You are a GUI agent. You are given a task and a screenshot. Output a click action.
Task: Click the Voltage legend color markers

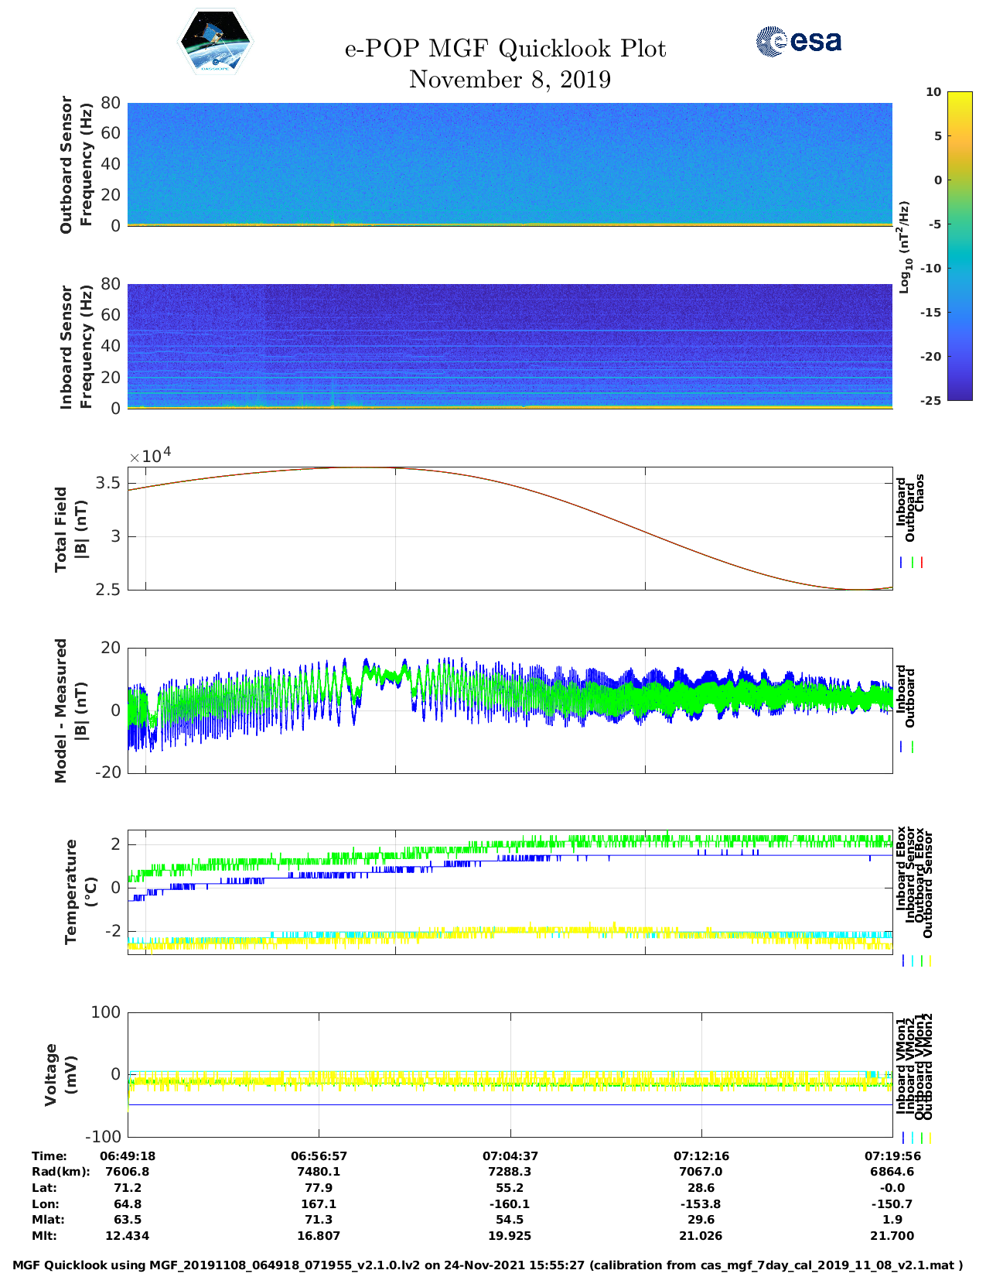(x=916, y=1138)
